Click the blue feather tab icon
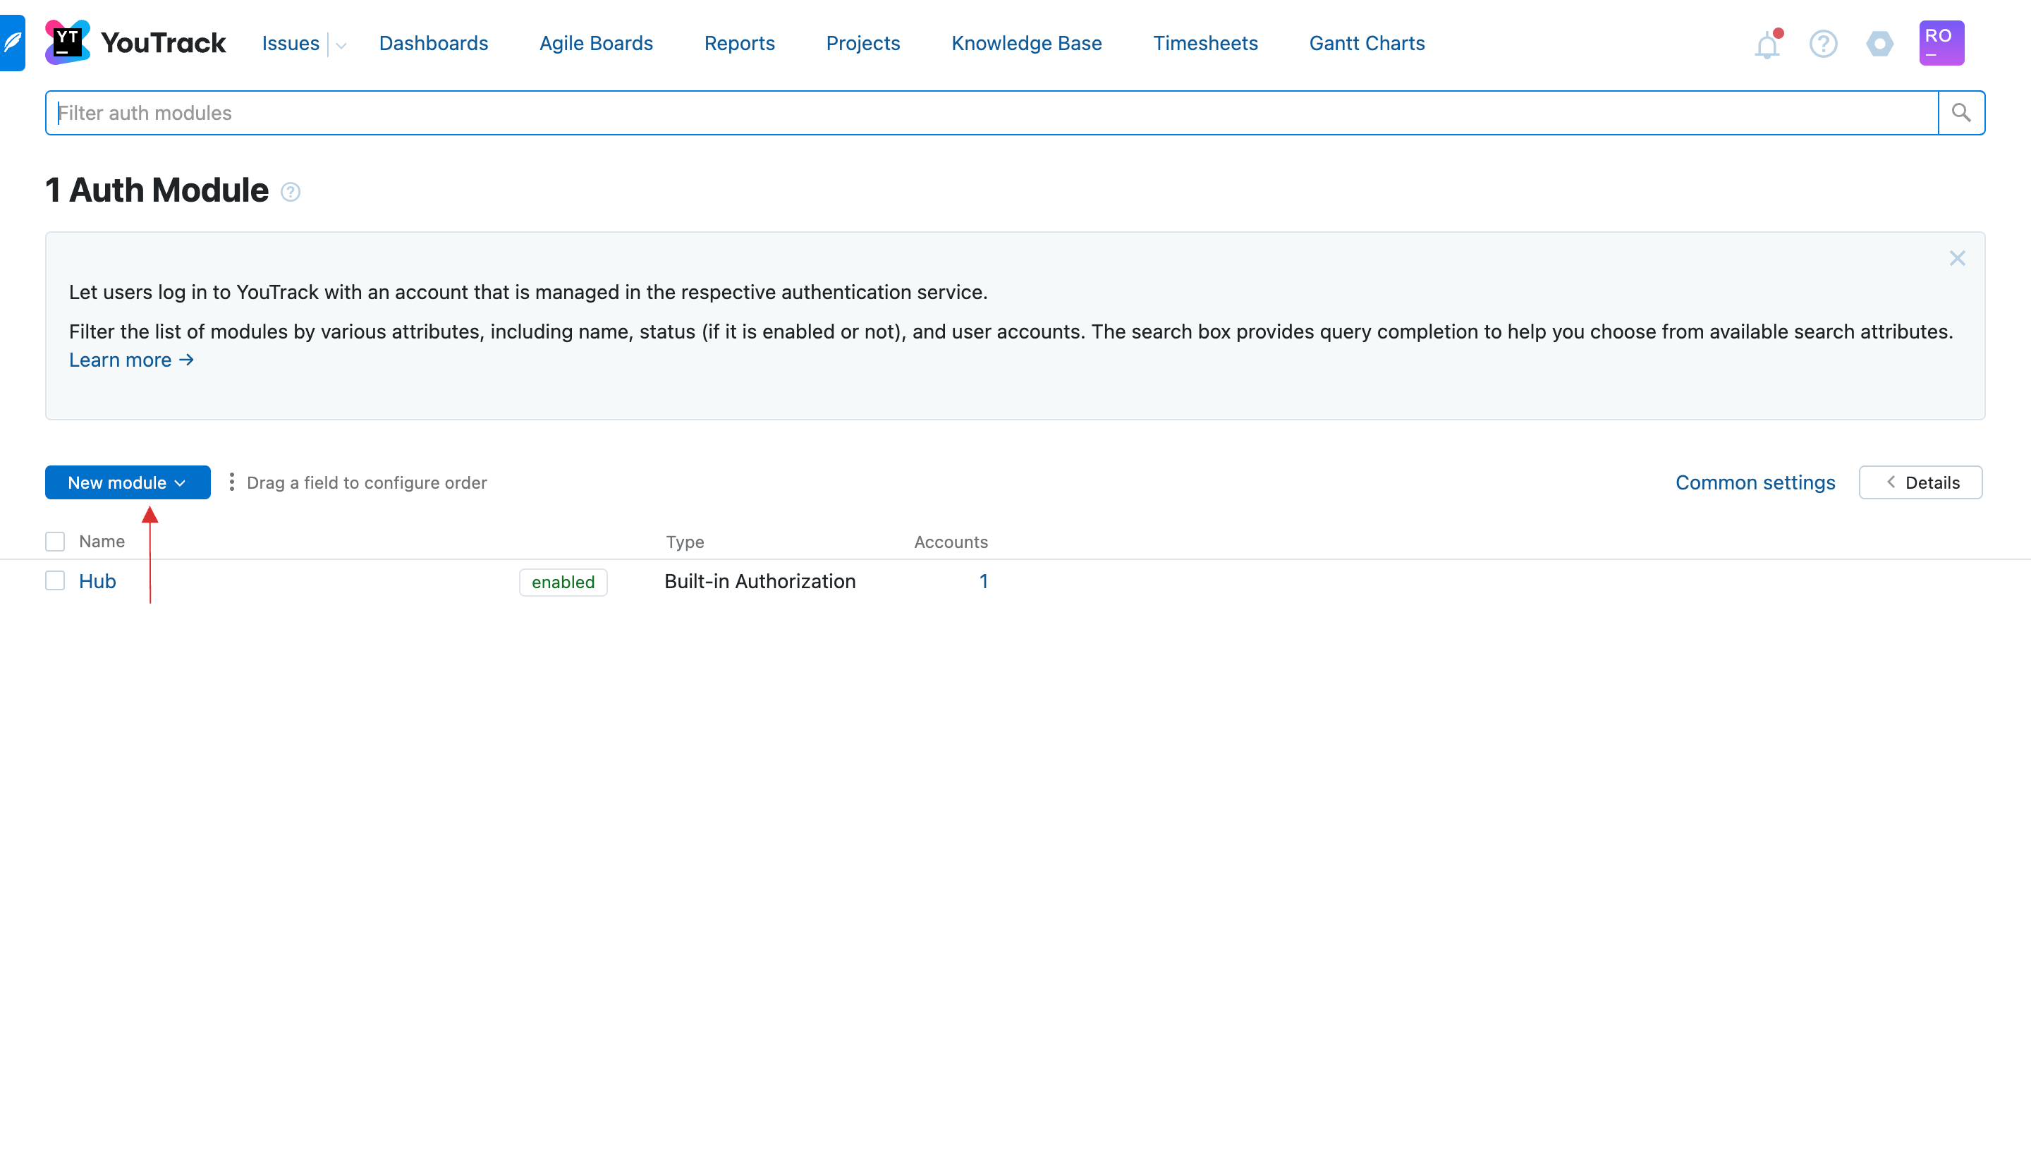 click(13, 43)
